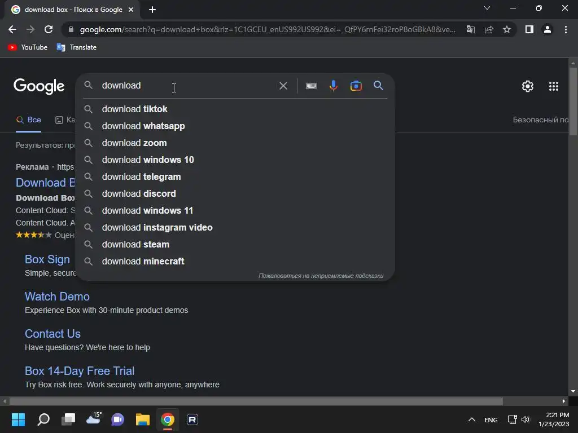
Task: Search by image using the camera icon
Action: coord(356,86)
